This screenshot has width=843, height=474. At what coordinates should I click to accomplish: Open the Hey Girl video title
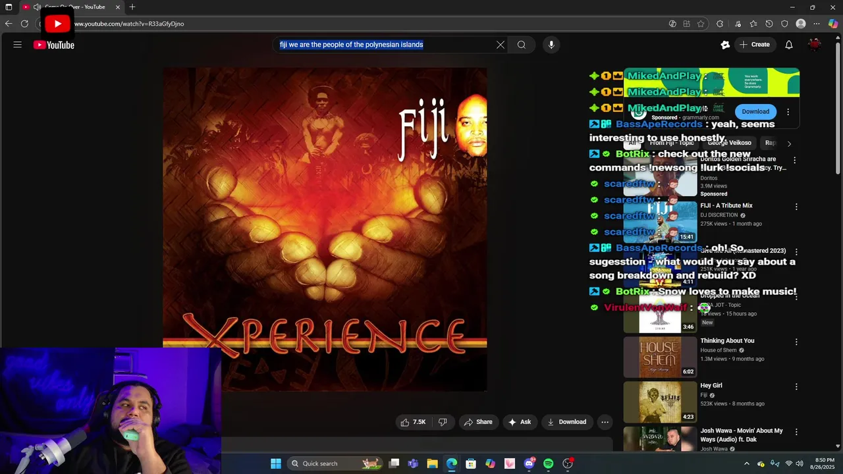[x=711, y=385]
